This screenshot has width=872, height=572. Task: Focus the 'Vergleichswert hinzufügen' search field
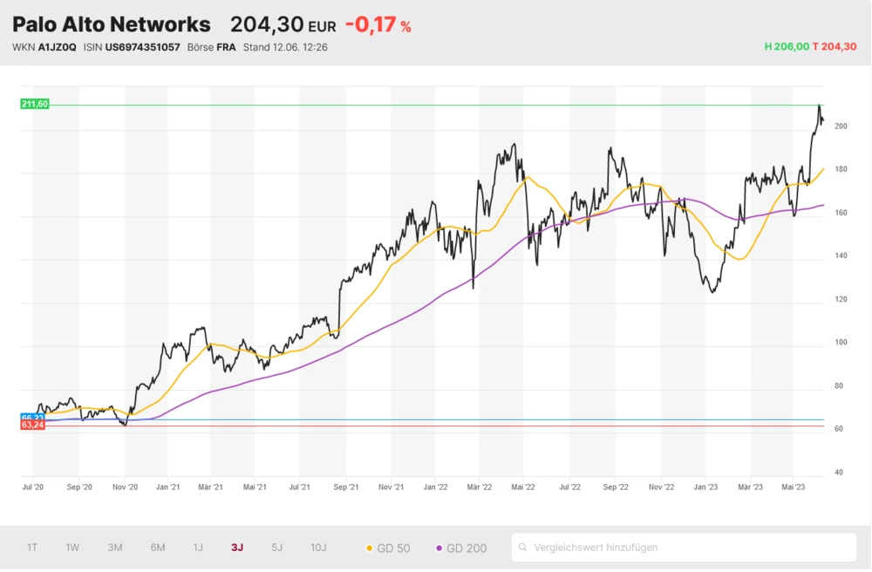[689, 548]
